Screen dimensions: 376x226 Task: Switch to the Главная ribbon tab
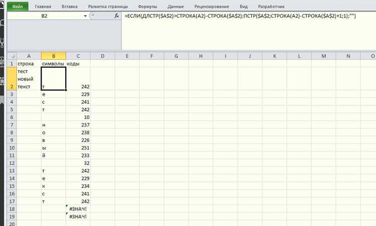point(43,6)
